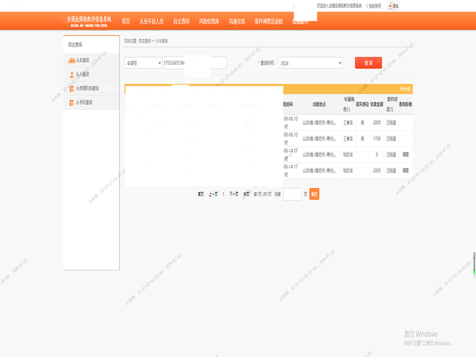Viewport: 476px width, 357px height.
Task: Click the 车架号 VIN input field
Action: coord(195,63)
